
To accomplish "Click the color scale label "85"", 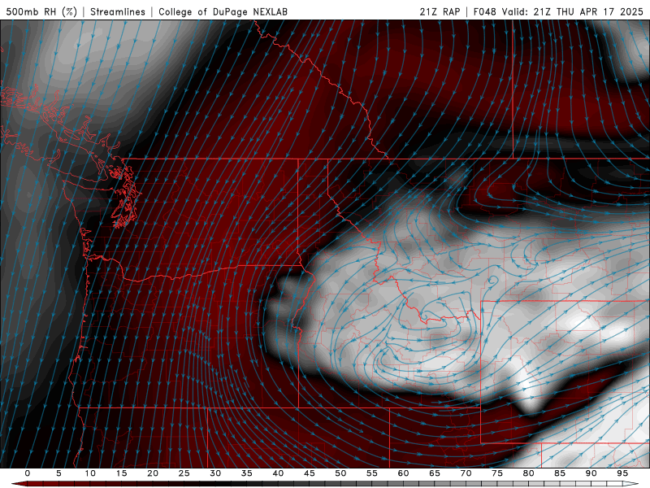I will pyautogui.click(x=560, y=473).
